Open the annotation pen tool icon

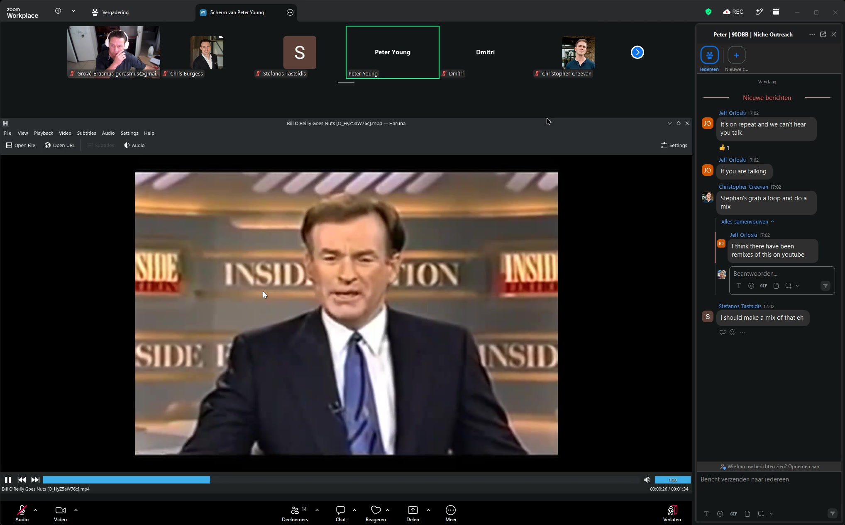759,12
